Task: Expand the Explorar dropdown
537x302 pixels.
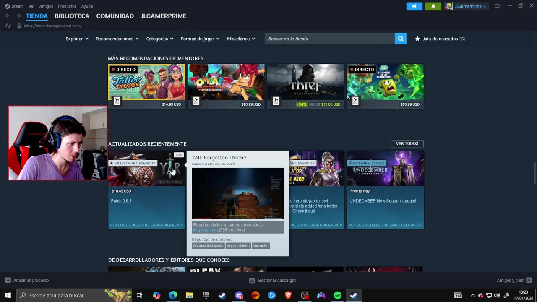Action: coord(77,39)
